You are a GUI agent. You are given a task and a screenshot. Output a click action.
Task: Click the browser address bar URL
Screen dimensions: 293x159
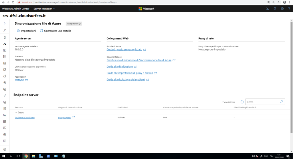tap(76, 2)
